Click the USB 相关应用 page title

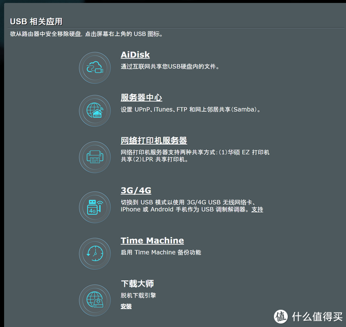click(36, 21)
